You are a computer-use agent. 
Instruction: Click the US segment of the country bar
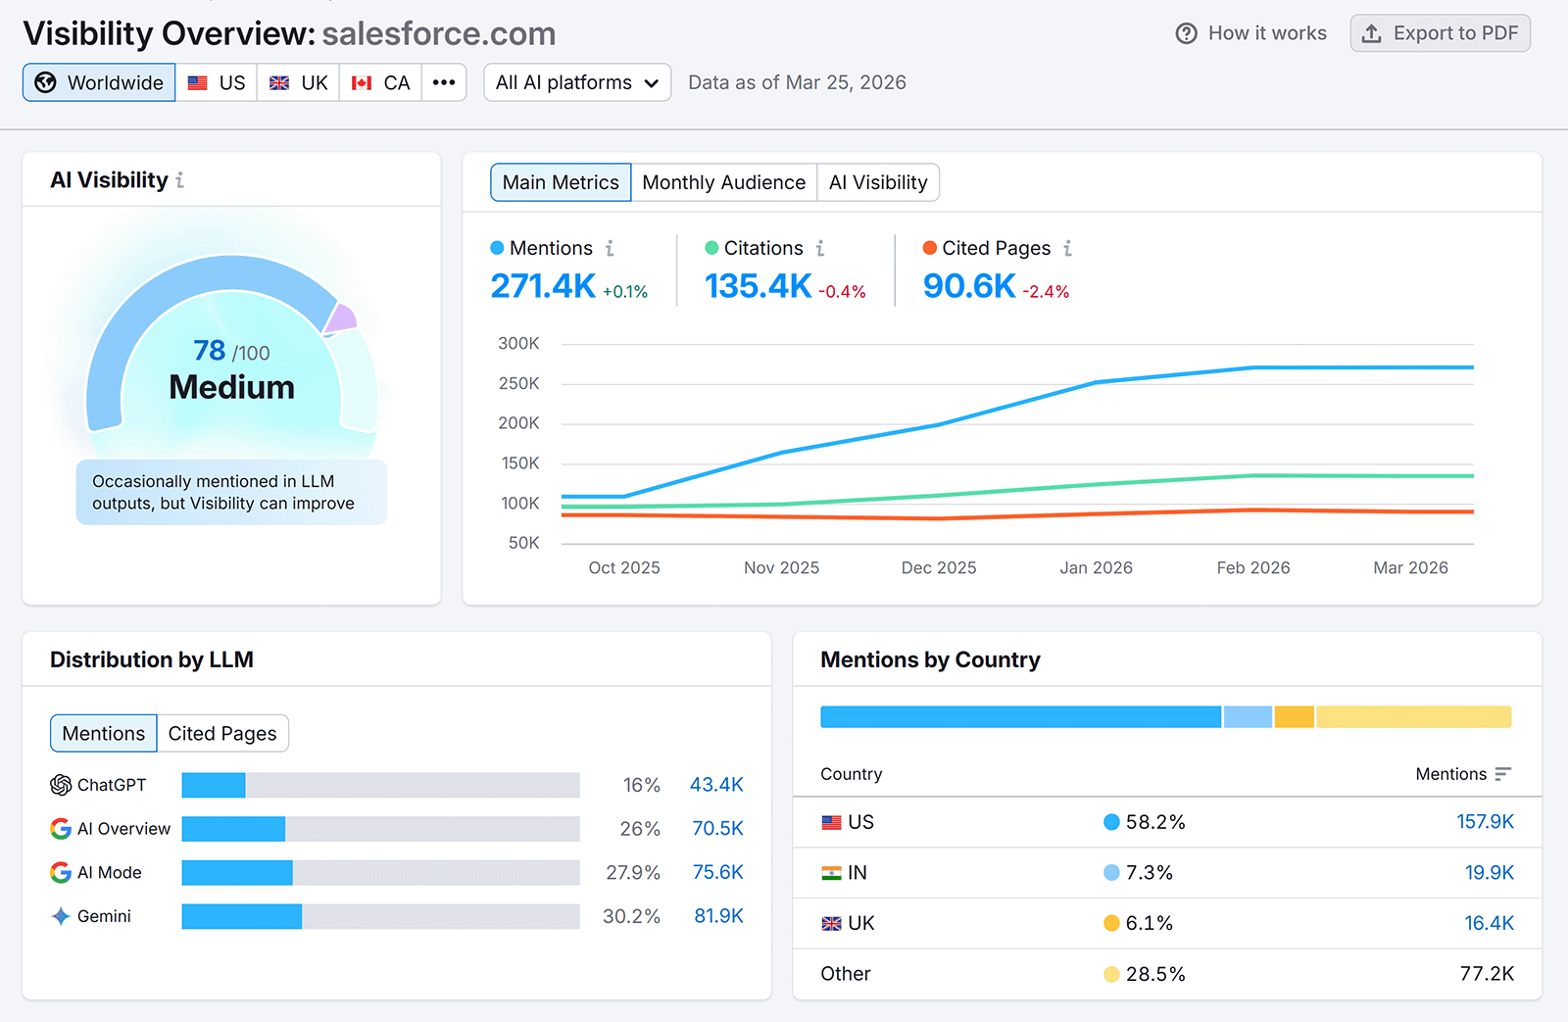[x=1019, y=716]
